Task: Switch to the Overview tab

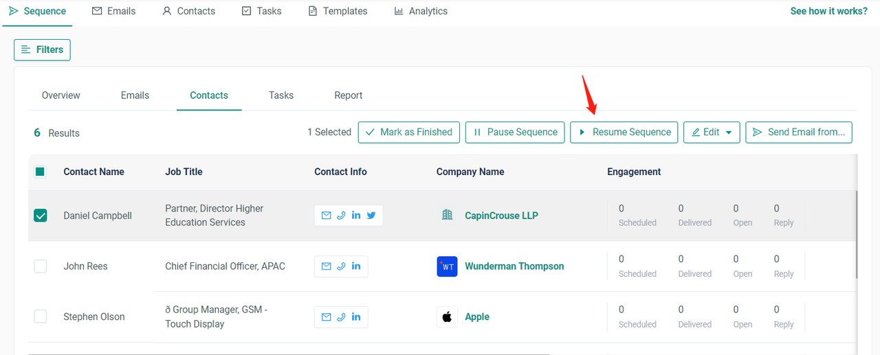Action: [60, 95]
